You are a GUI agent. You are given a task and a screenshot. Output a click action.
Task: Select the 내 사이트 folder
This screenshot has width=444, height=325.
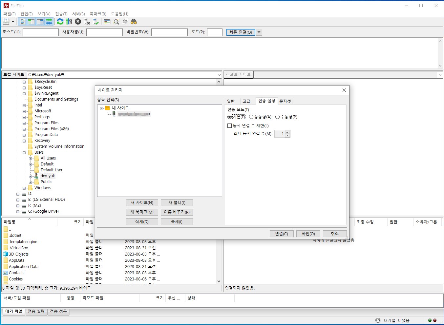pyautogui.click(x=120, y=108)
